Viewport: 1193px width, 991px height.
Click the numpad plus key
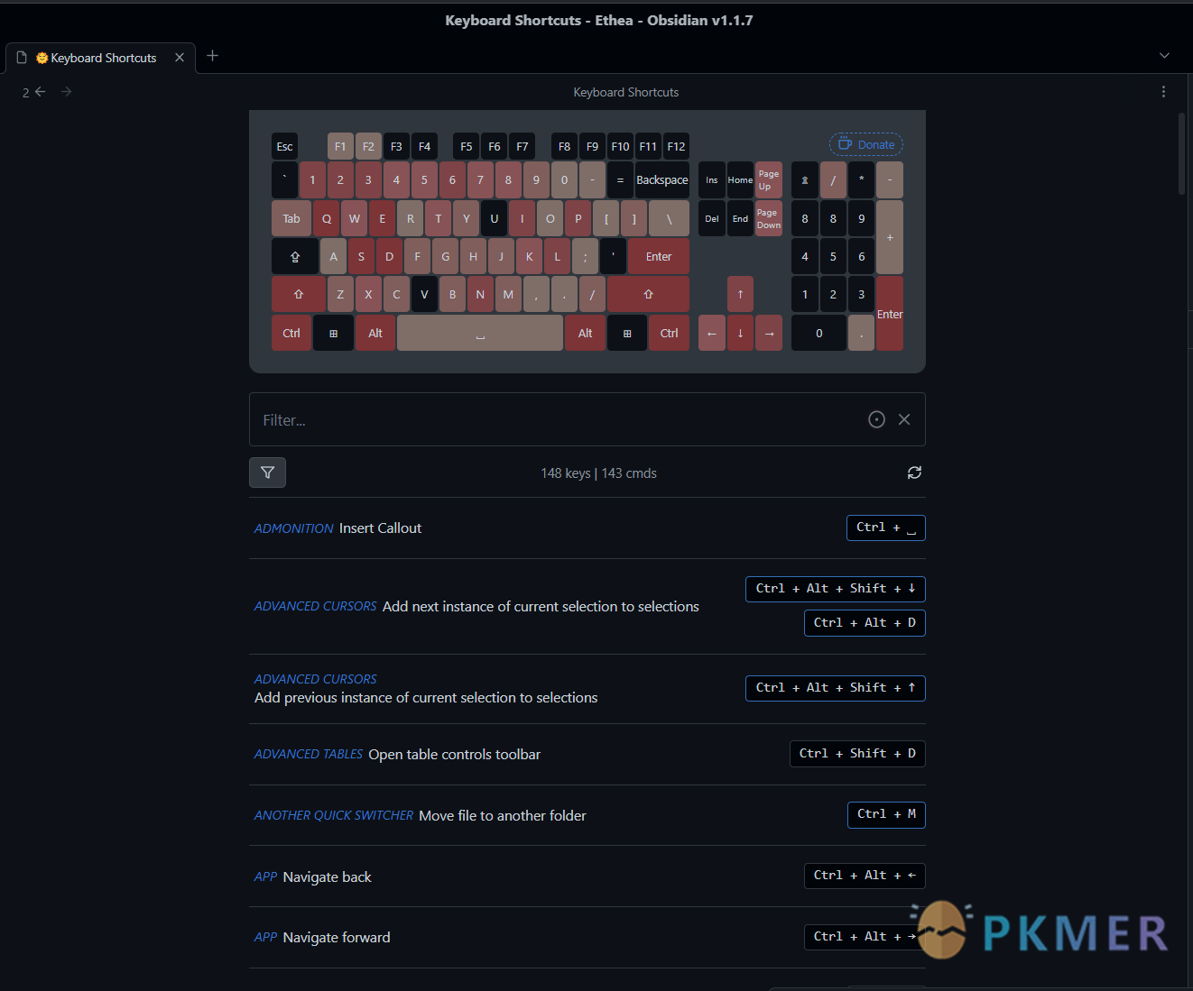click(x=890, y=237)
